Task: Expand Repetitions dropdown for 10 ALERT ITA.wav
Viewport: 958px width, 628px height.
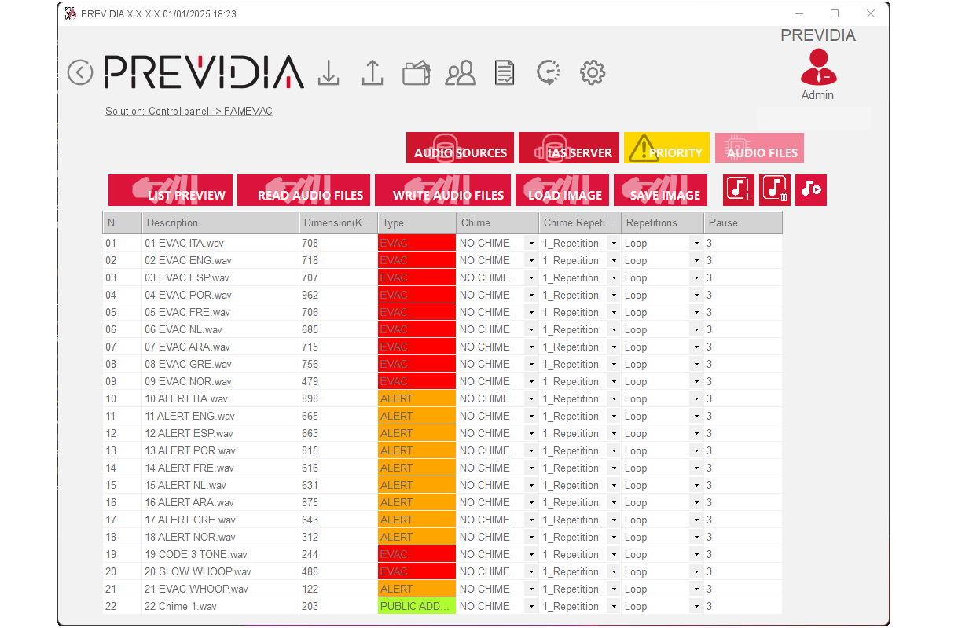Action: click(x=696, y=399)
